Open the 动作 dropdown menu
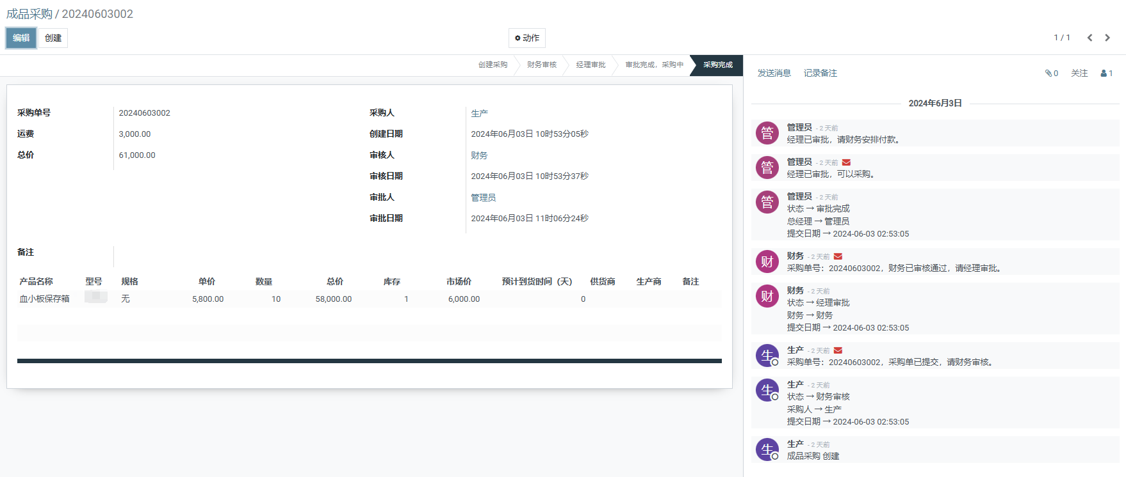The image size is (1126, 477). click(x=526, y=38)
